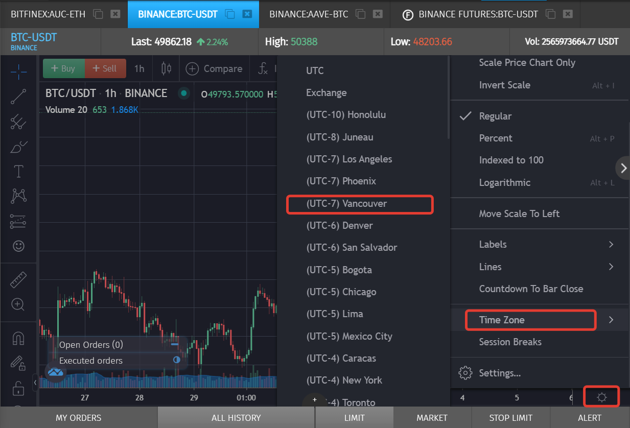Screen dimensions: 630x428
Task: Expand the Lines submenu
Action: pos(539,267)
